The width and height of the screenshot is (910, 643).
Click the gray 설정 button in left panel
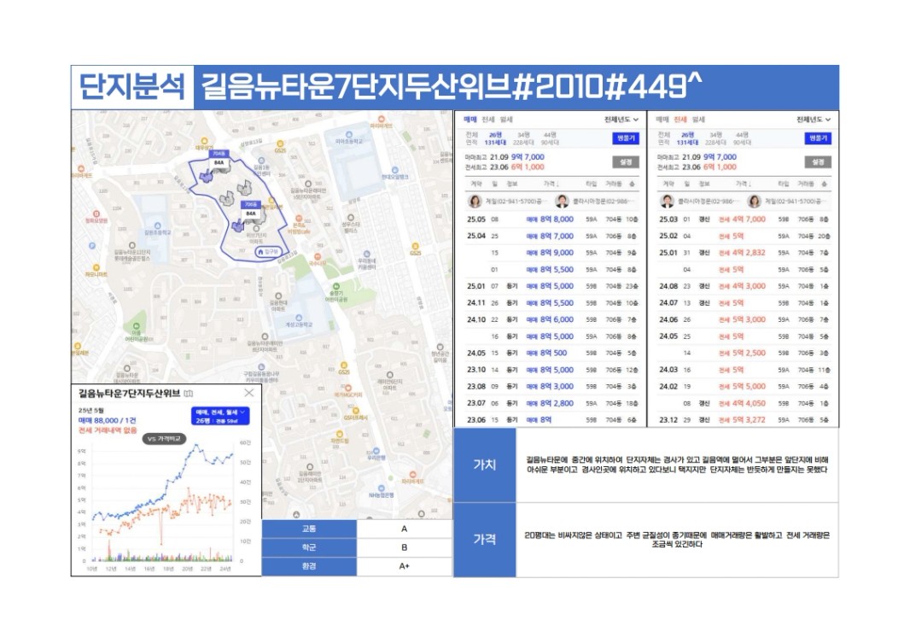click(626, 162)
